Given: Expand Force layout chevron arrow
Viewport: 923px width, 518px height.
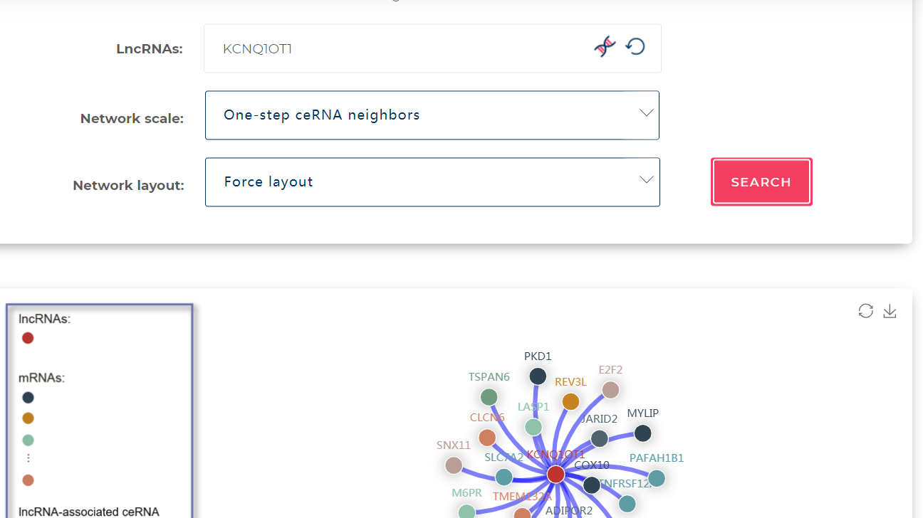Looking at the screenshot, I should tap(646, 180).
